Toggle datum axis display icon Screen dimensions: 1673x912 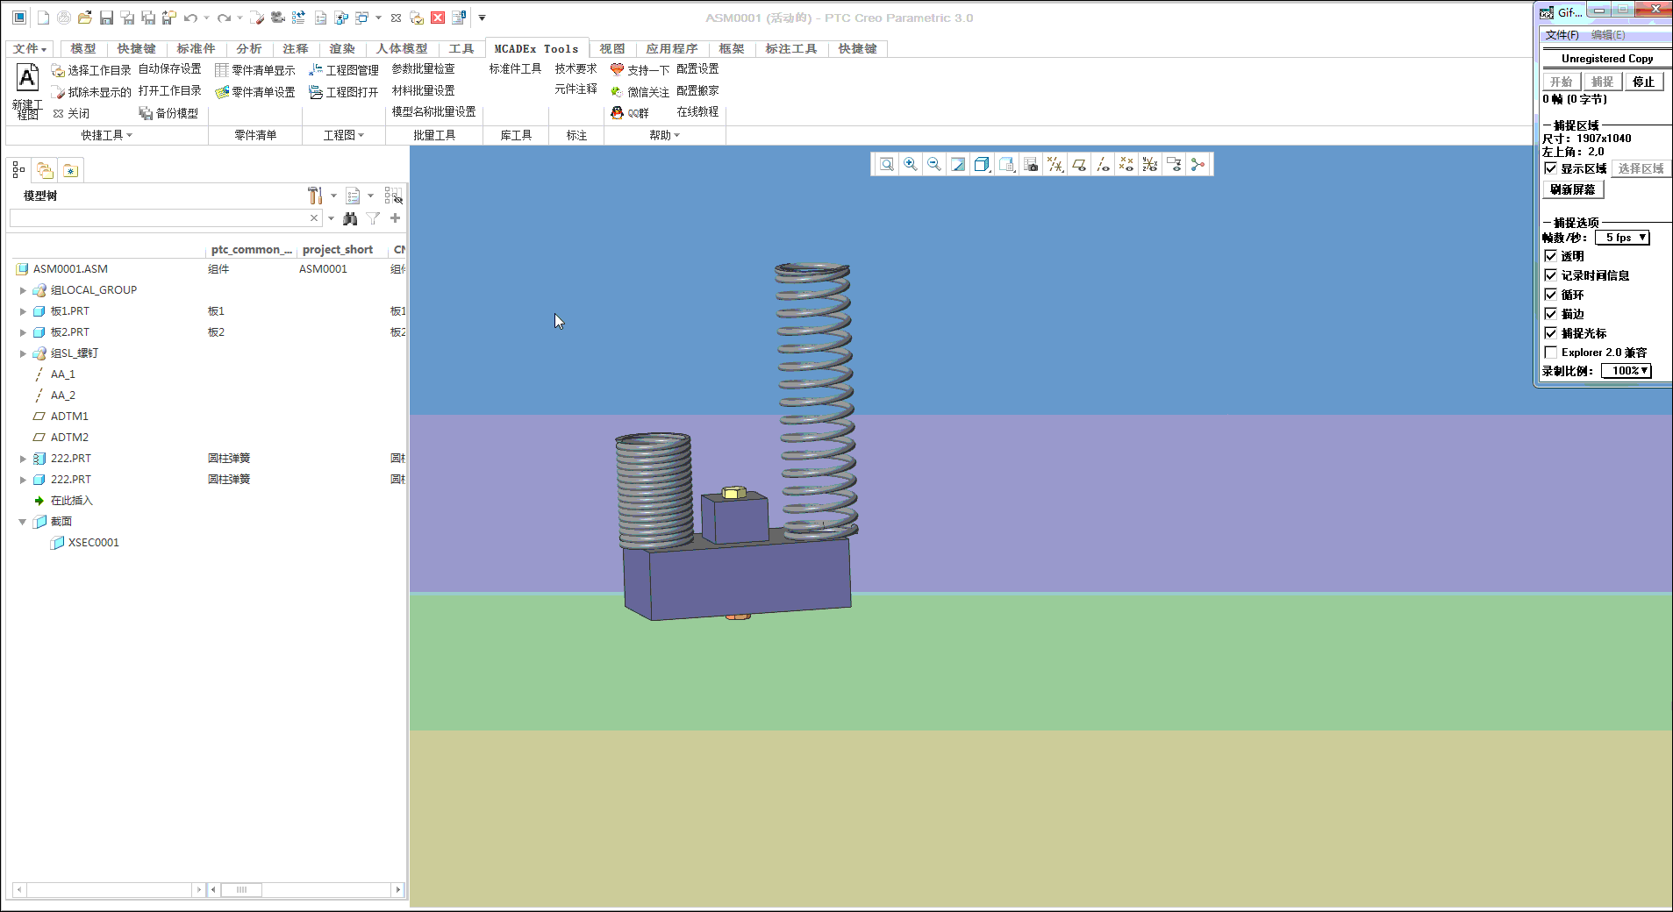point(1103,164)
